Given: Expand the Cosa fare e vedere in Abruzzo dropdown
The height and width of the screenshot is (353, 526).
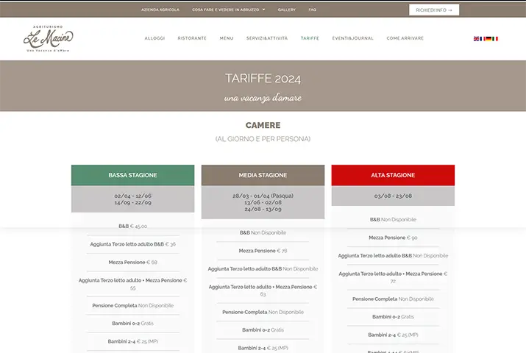Looking at the screenshot, I should pyautogui.click(x=229, y=10).
